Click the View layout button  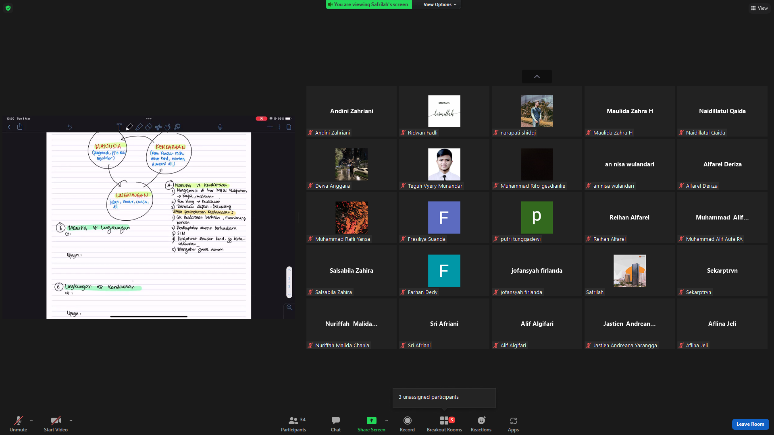(x=759, y=8)
